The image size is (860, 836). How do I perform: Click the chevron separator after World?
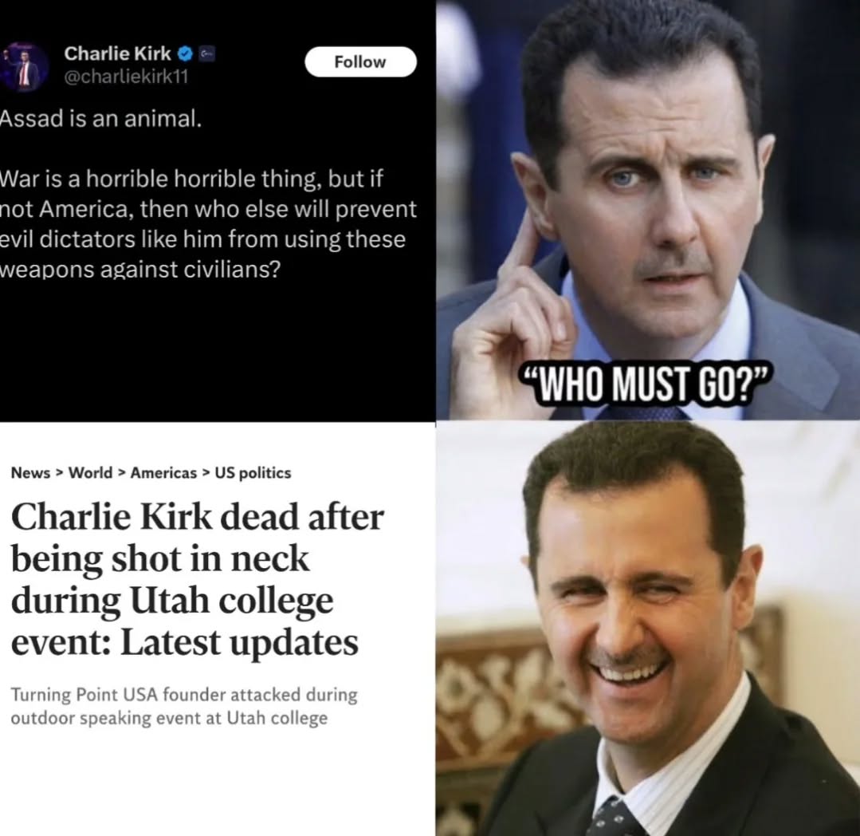122,472
